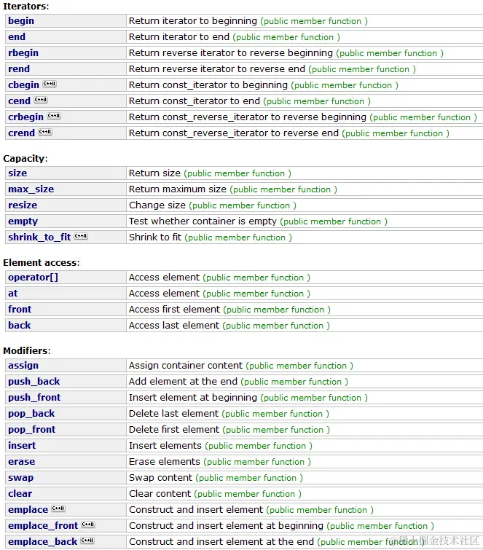Open the emplace function link
The height and width of the screenshot is (550, 483).
pos(28,510)
